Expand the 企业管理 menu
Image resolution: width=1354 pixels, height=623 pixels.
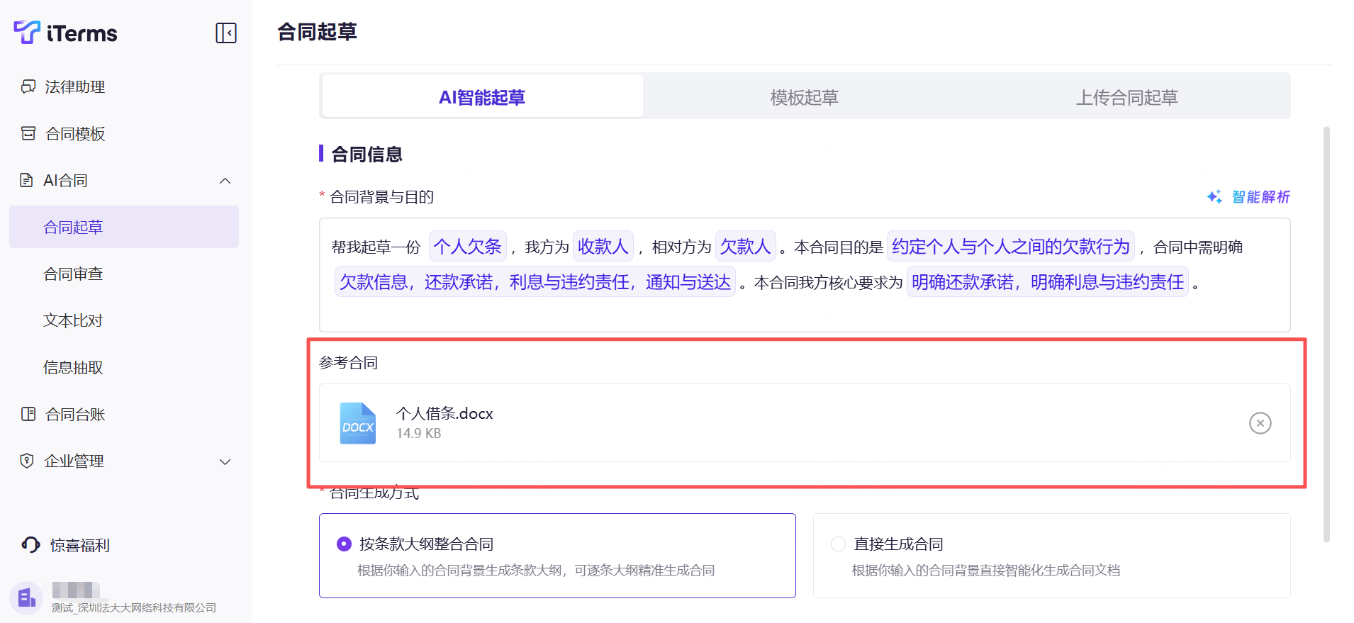tap(225, 461)
